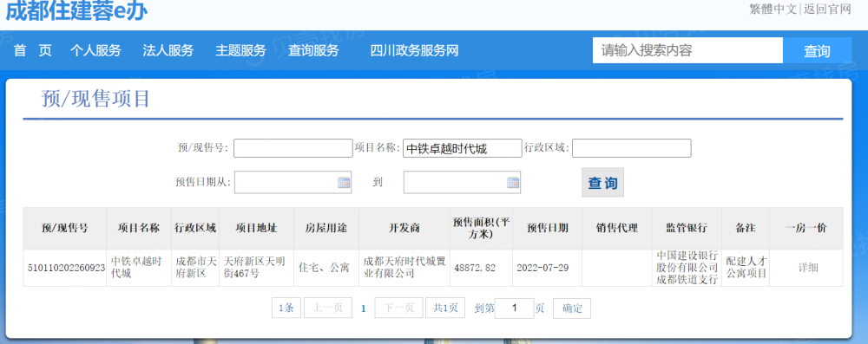This screenshot has width=868, height=344.
Task: Click the 确定 page jump button
Action: click(x=572, y=308)
